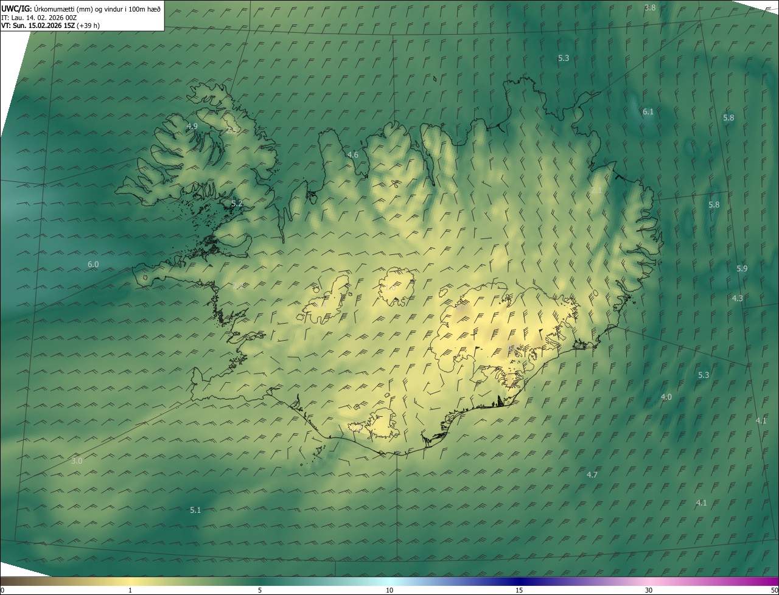Select the "IT: Lau. 14. 02. 2026 00Z" line
The width and height of the screenshot is (779, 595).
click(x=38, y=18)
